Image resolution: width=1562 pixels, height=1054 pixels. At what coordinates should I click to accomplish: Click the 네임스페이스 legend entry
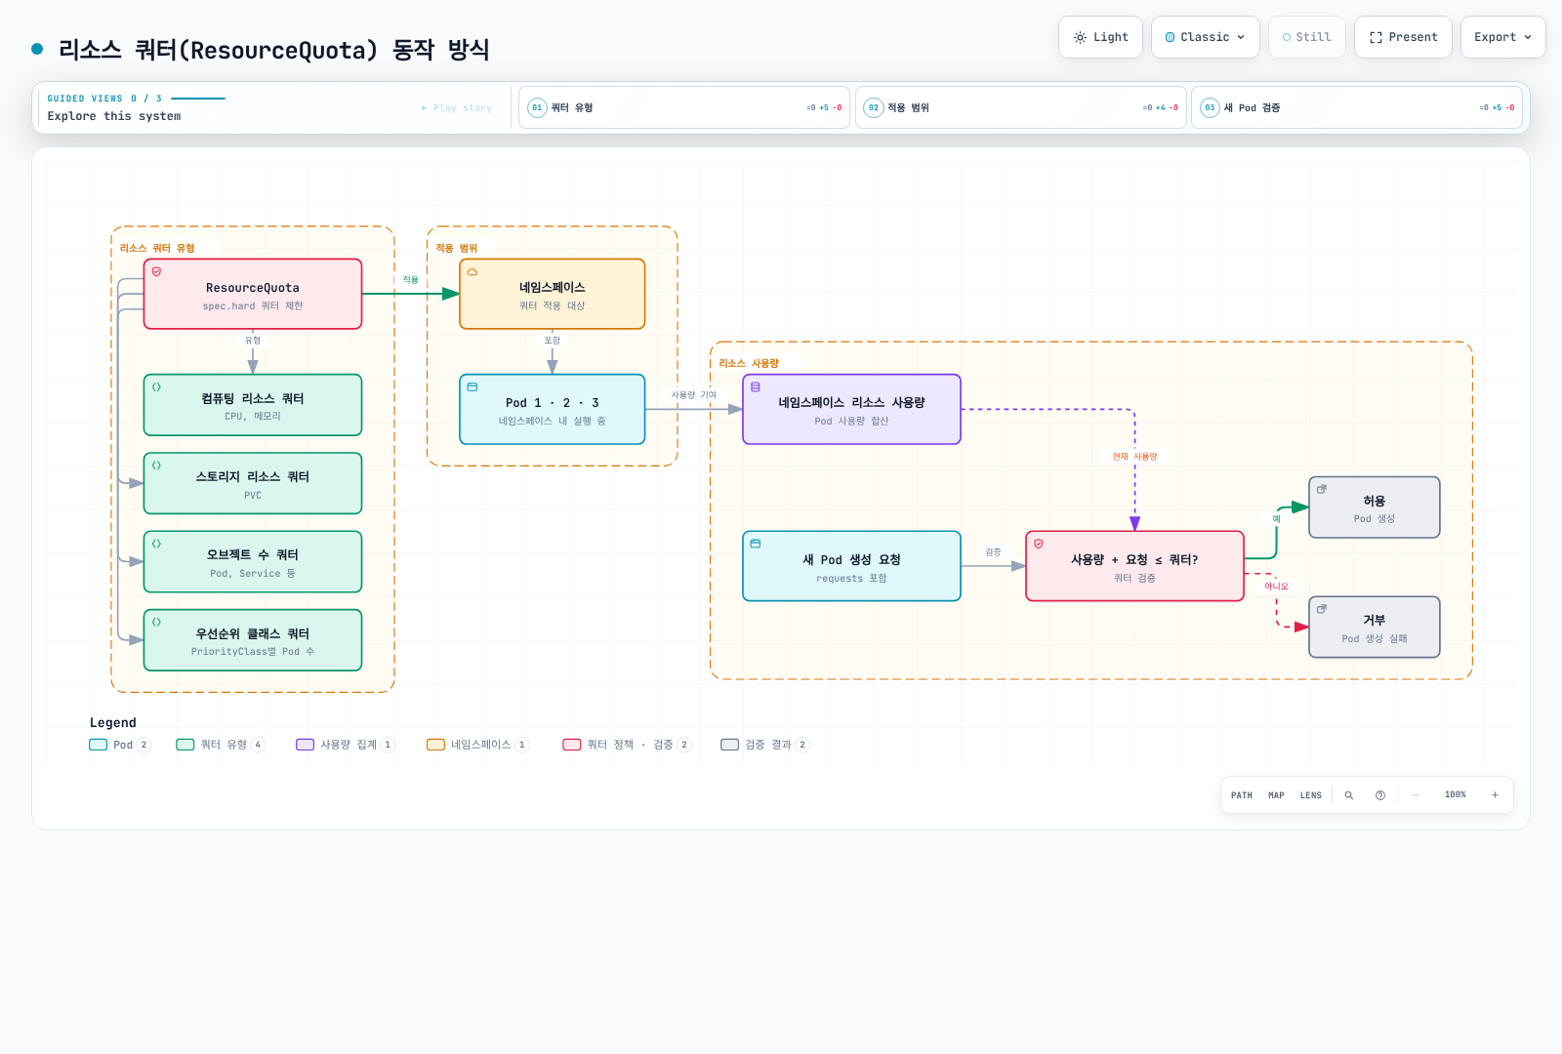[x=477, y=745]
